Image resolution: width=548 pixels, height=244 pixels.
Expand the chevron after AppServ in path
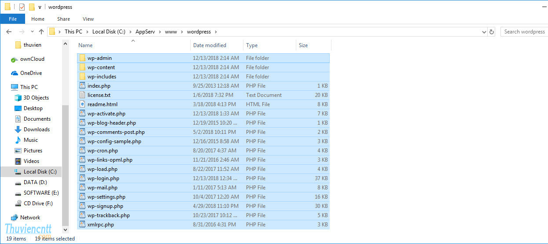160,32
